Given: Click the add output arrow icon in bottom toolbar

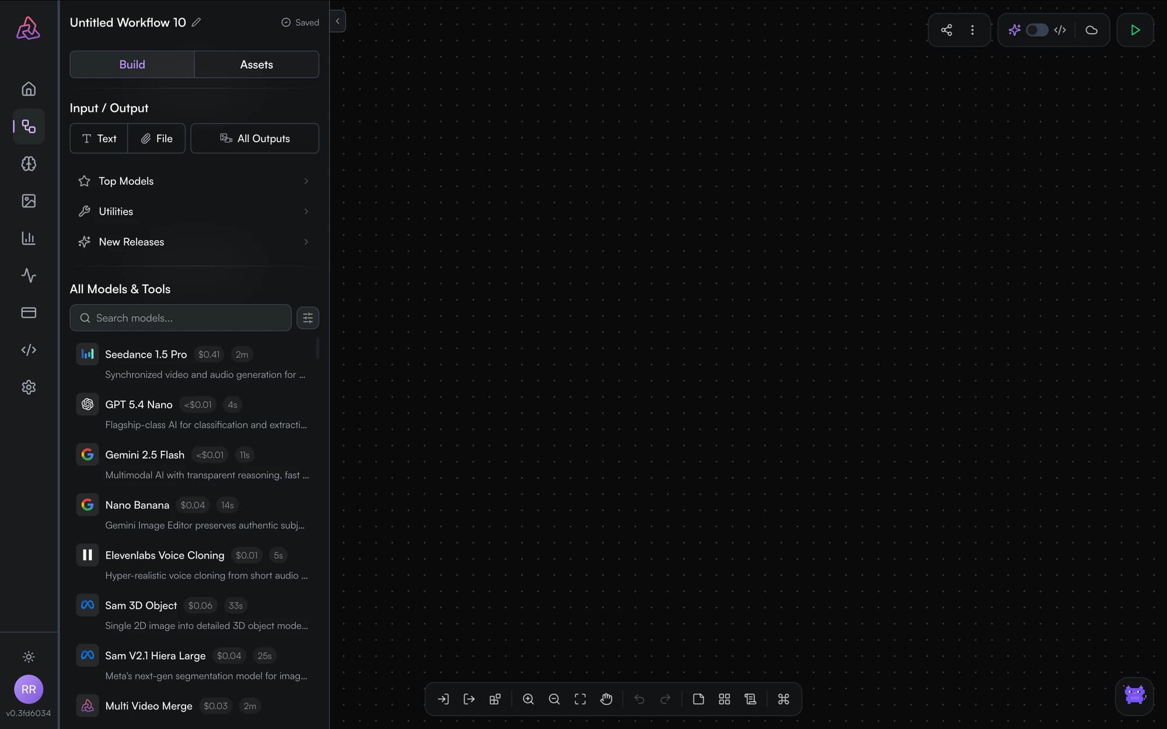Looking at the screenshot, I should click(469, 699).
